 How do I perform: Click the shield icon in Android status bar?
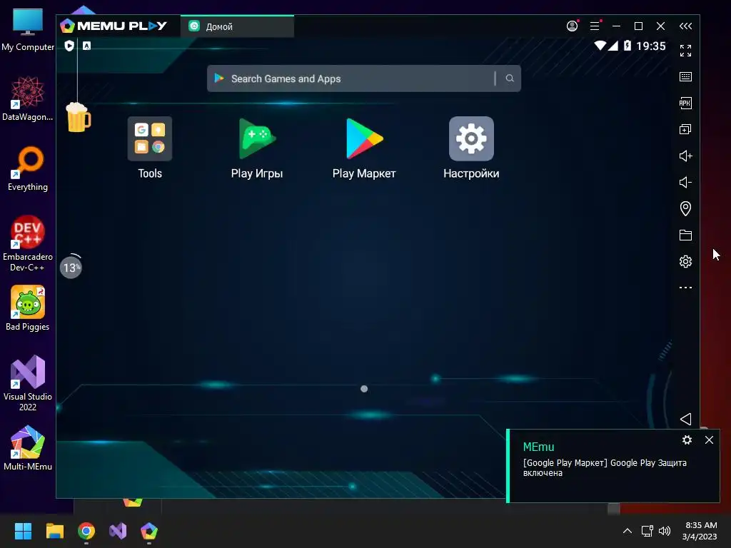click(x=69, y=46)
